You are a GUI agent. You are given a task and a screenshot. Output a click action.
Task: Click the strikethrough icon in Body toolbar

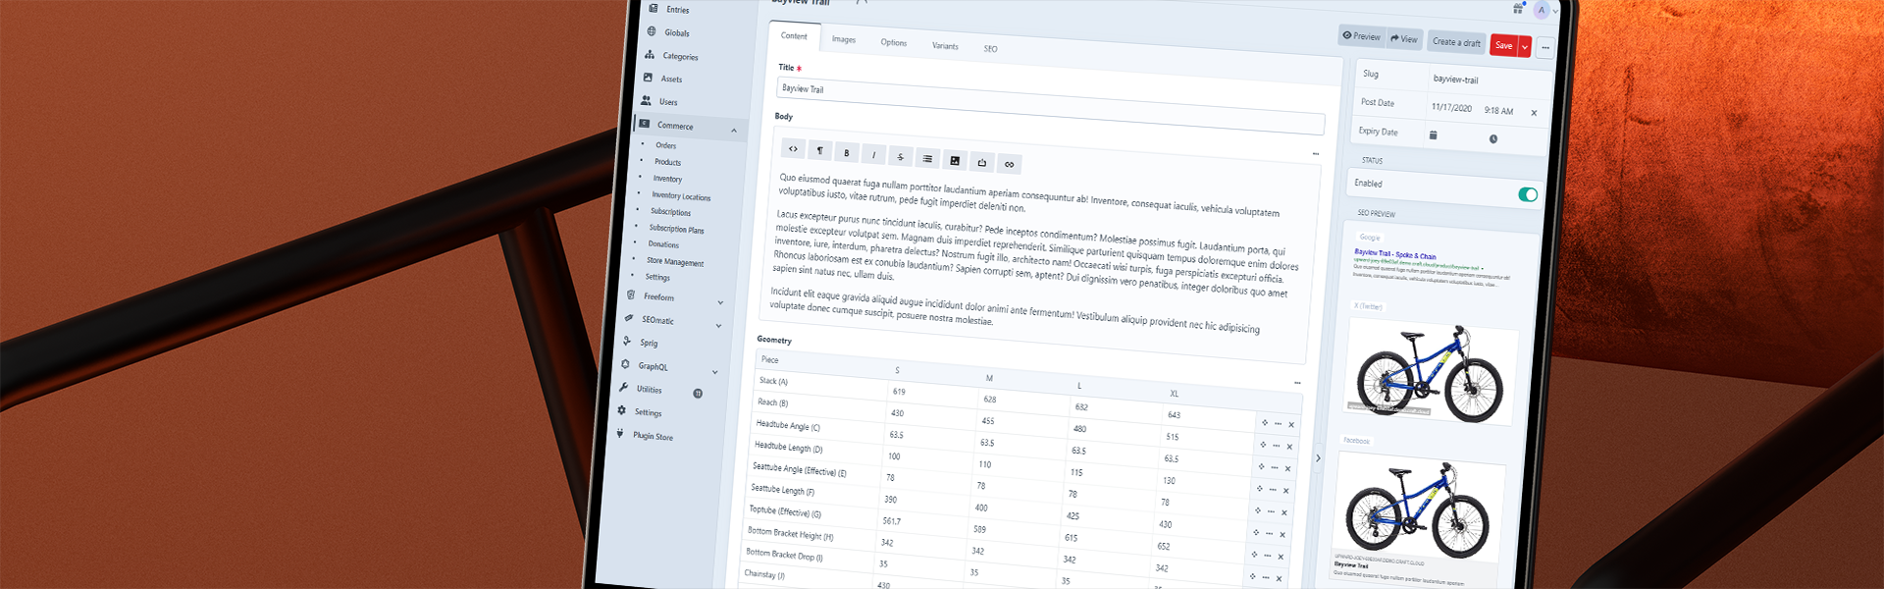point(901,157)
